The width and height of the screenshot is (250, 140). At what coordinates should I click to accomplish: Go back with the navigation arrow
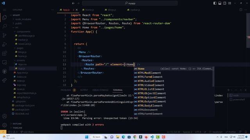[x=73, y=3]
